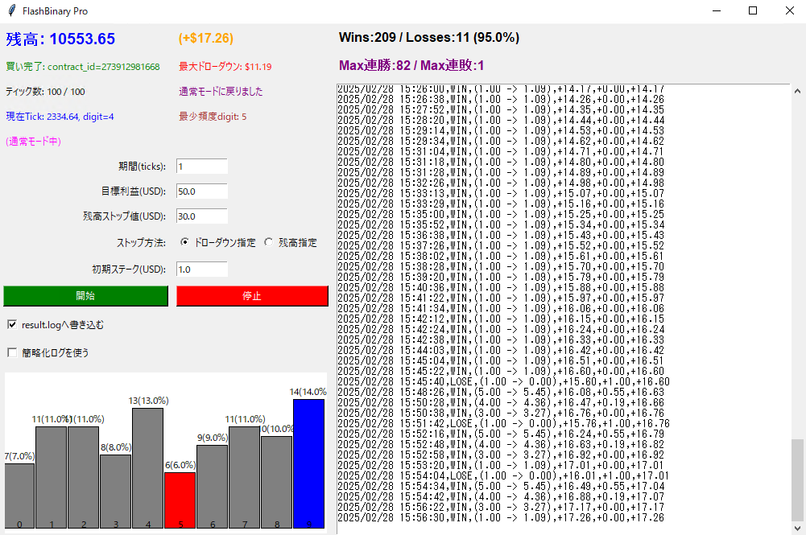Select the 残高指定 radio option

tap(269, 242)
